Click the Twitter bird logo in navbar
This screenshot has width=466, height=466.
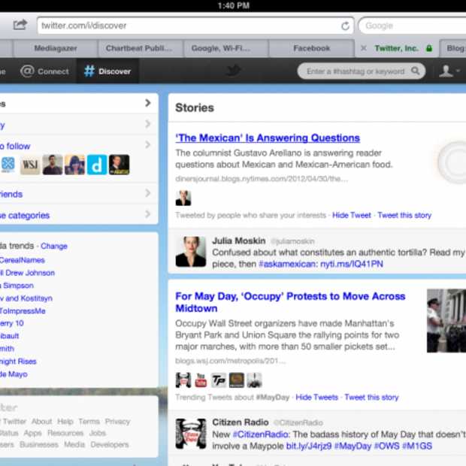pyautogui.click(x=233, y=71)
